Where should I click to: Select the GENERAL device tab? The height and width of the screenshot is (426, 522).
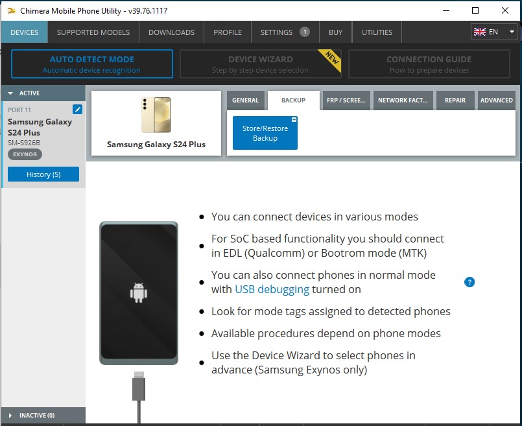click(x=245, y=100)
